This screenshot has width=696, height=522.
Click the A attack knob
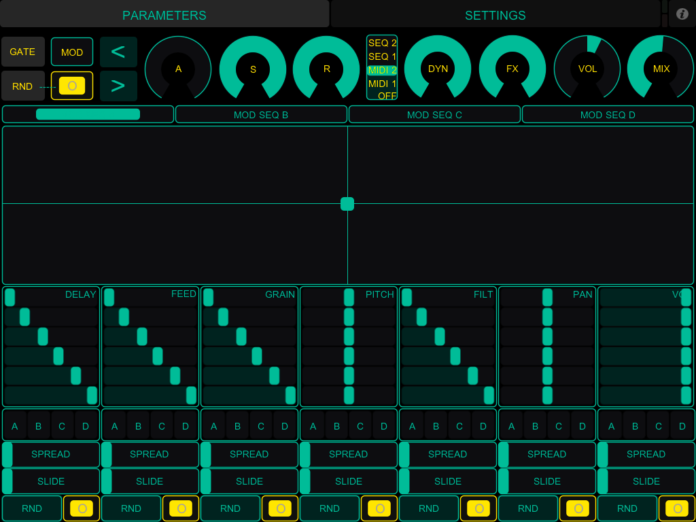(x=178, y=69)
